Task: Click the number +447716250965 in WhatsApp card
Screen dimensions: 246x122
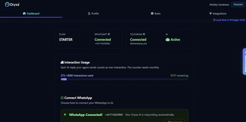Action: click(x=102, y=44)
